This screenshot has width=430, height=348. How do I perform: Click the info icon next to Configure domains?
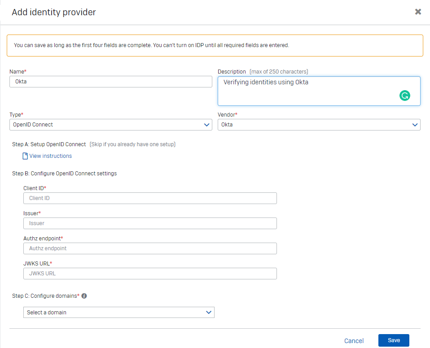(84, 296)
